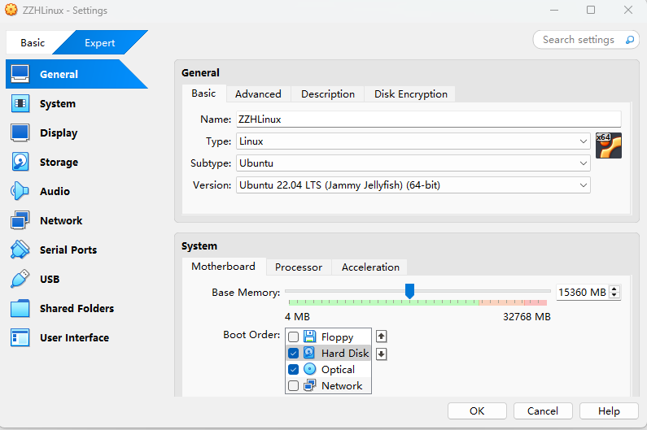Switch to the Advanced tab
The width and height of the screenshot is (647, 430).
click(258, 94)
